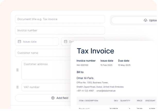This screenshot has width=158, height=111.
Task: Click the SKU column header
Action: pos(116,101)
